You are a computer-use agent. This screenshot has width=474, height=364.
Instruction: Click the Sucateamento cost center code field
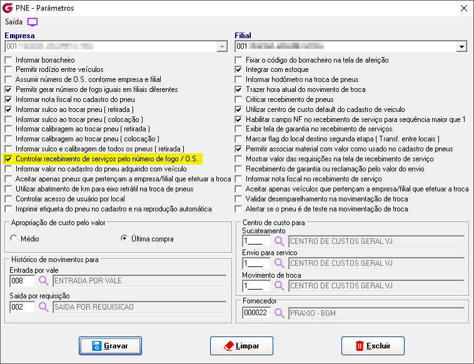pos(256,241)
